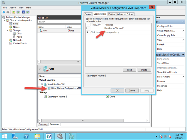Switch to the Advanced Policies tab
Image resolution: width=187 pixels, height=140 pixels.
tap(126, 14)
